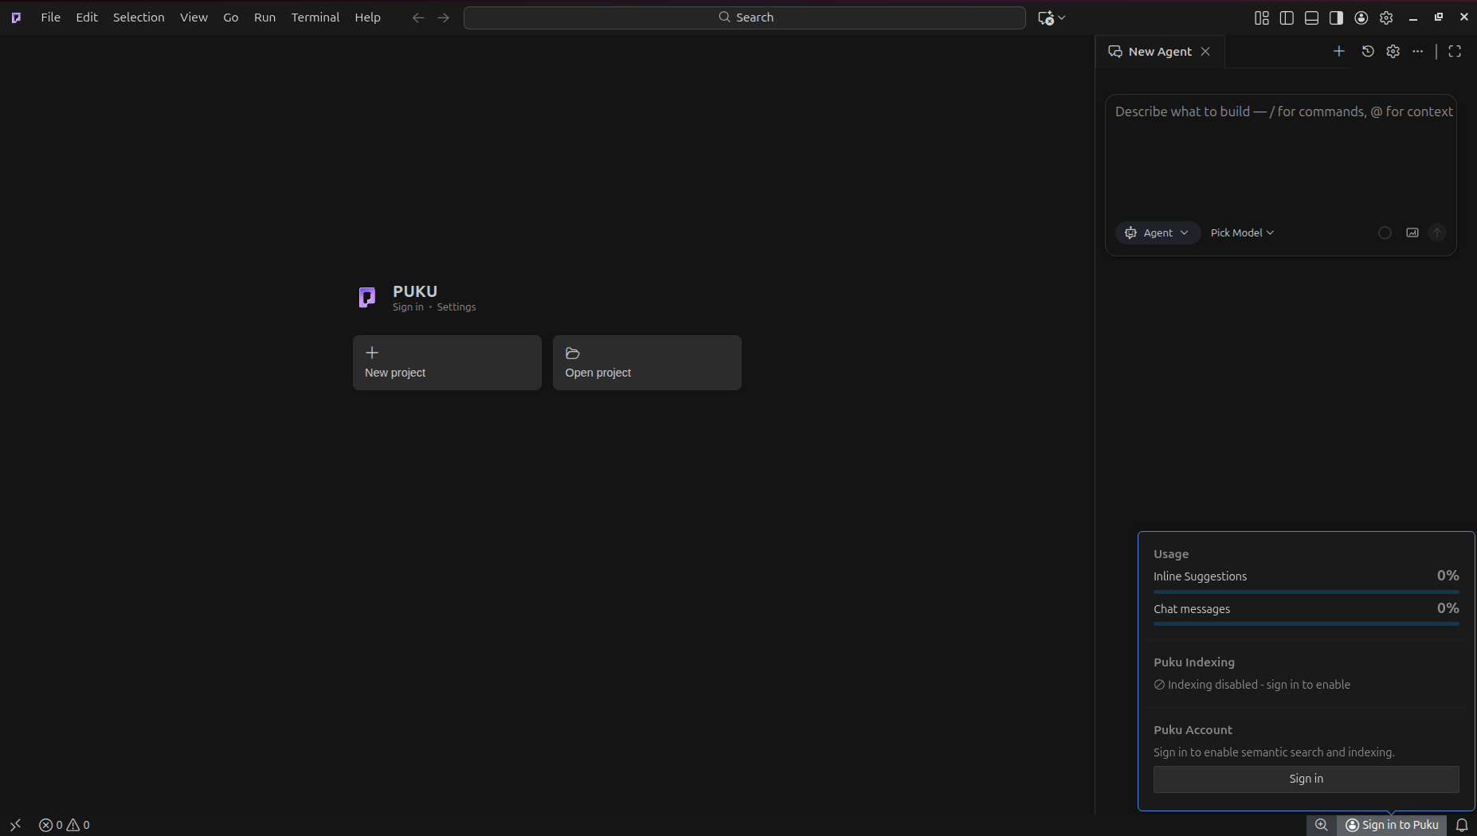
Task: Open the Customize Layout icon
Action: click(1262, 18)
